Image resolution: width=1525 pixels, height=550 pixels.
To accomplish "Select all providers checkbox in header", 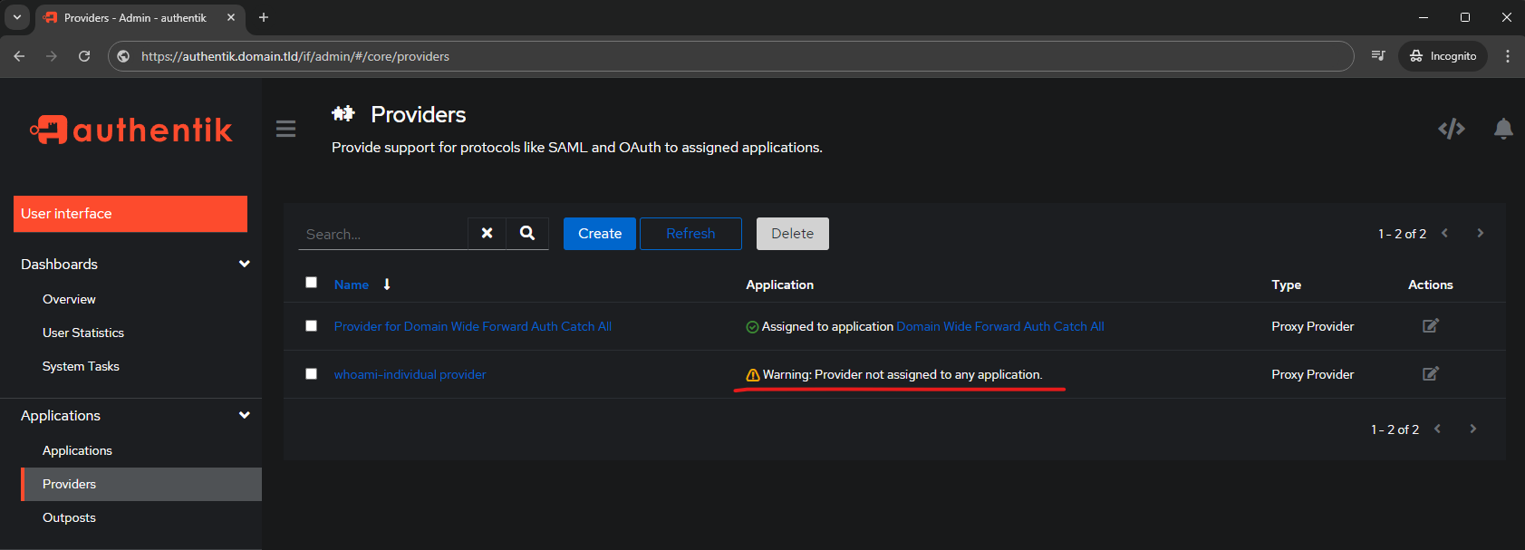I will click(311, 283).
